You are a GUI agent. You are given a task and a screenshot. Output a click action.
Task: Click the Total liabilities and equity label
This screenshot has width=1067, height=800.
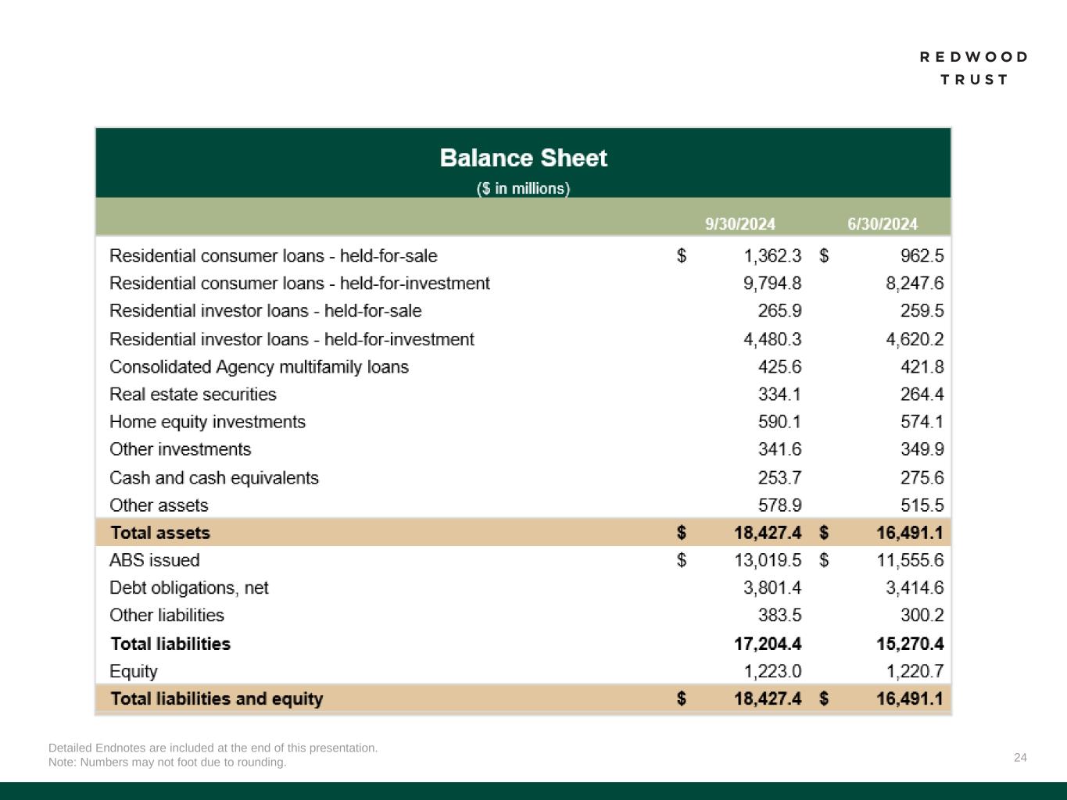tap(217, 698)
